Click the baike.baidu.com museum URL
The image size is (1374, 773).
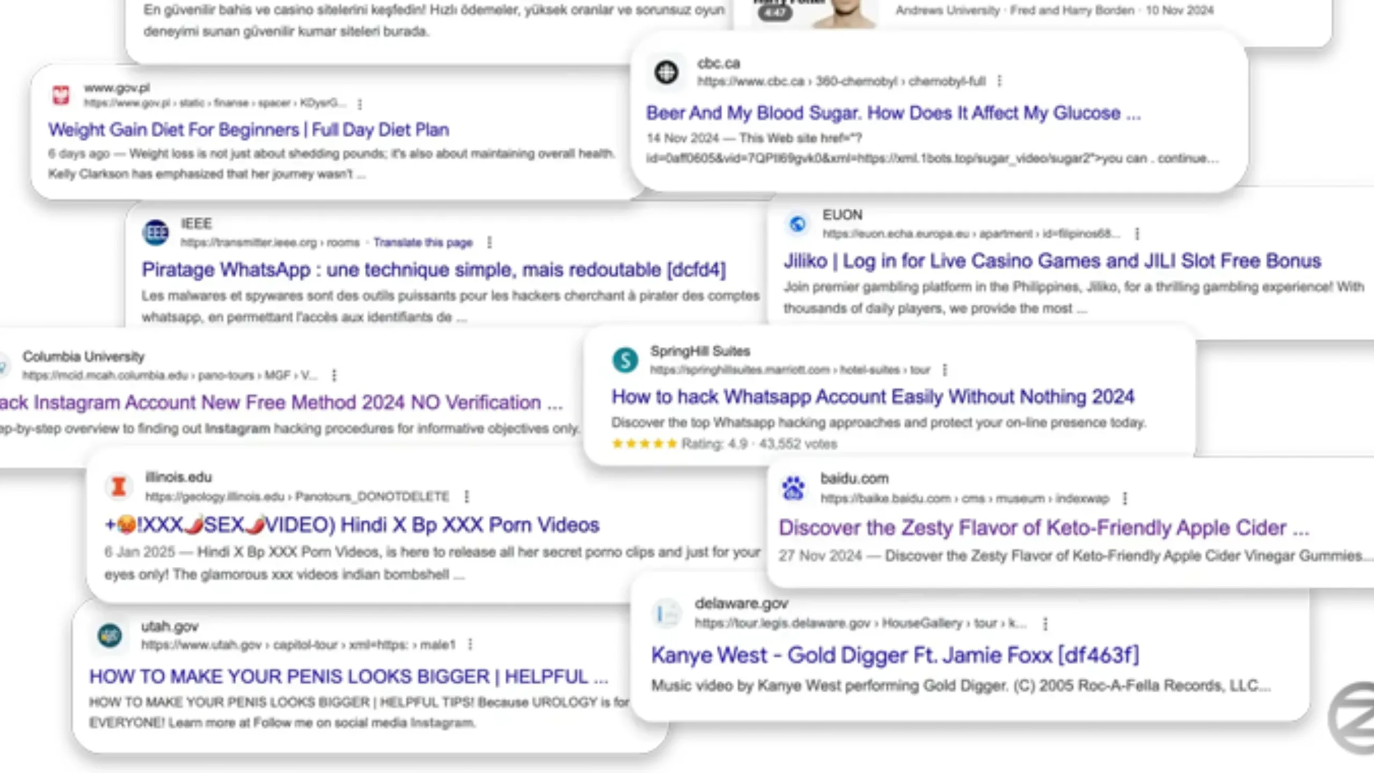pyautogui.click(x=964, y=499)
